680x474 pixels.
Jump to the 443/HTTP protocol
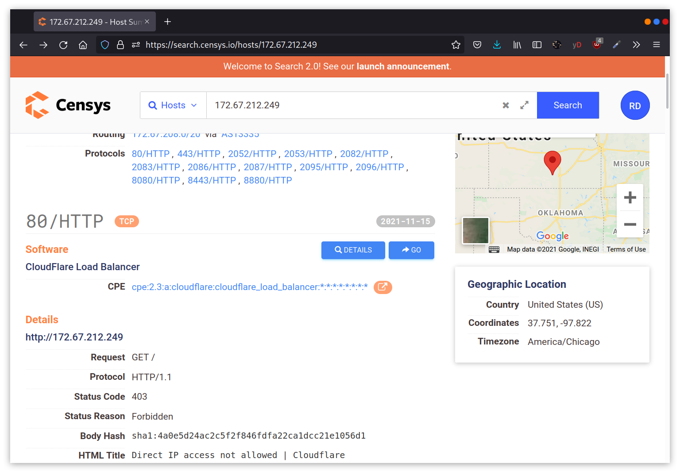pyautogui.click(x=199, y=154)
